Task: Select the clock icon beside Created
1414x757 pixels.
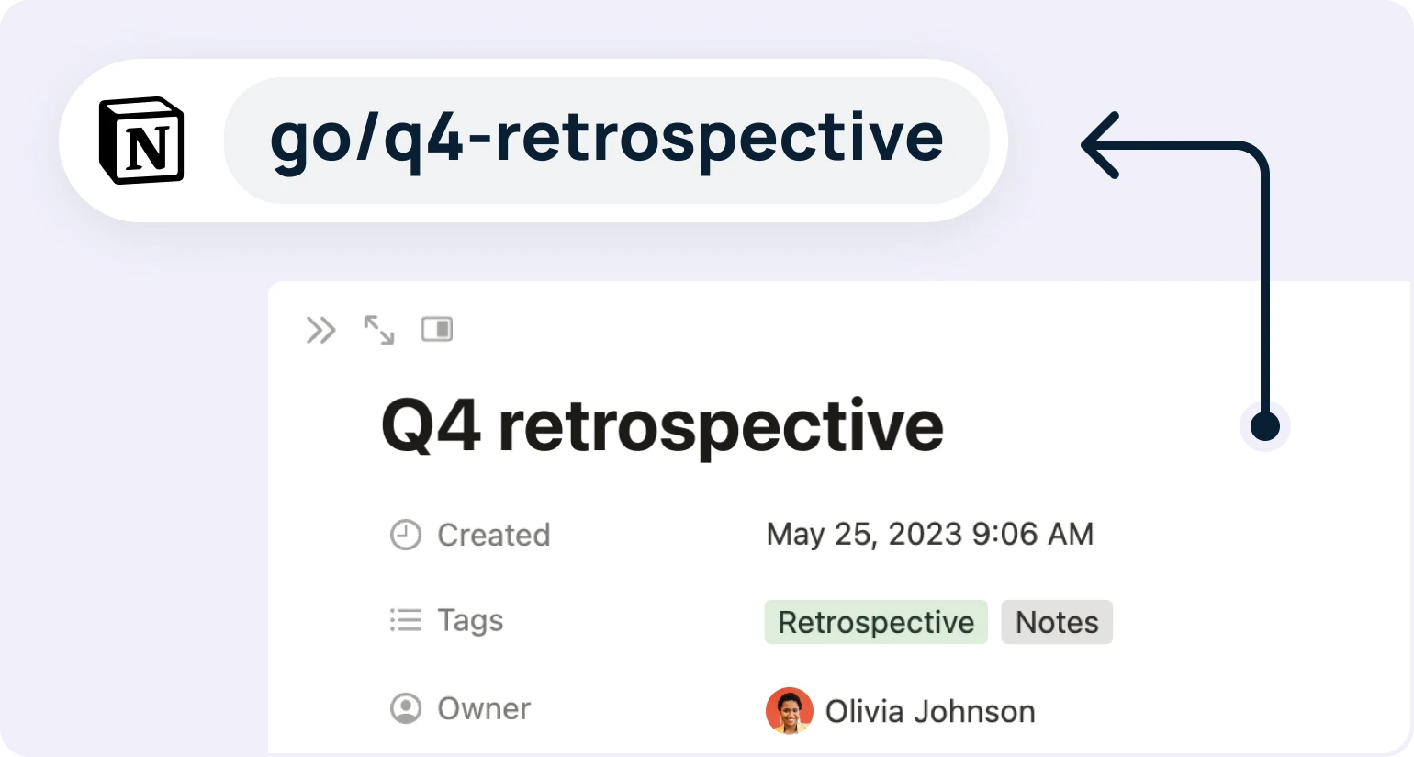Action: (405, 533)
